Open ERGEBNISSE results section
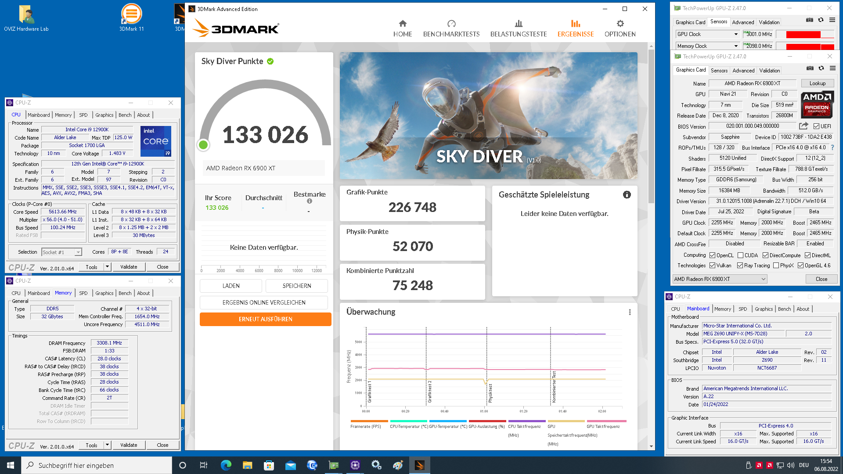This screenshot has width=843, height=474. click(x=575, y=29)
